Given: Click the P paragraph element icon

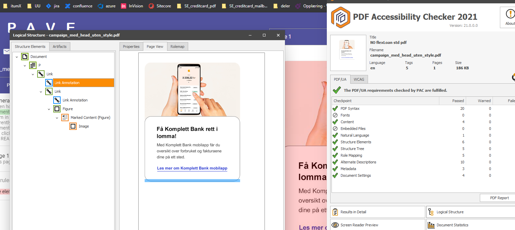Looking at the screenshot, I should 33,65.
